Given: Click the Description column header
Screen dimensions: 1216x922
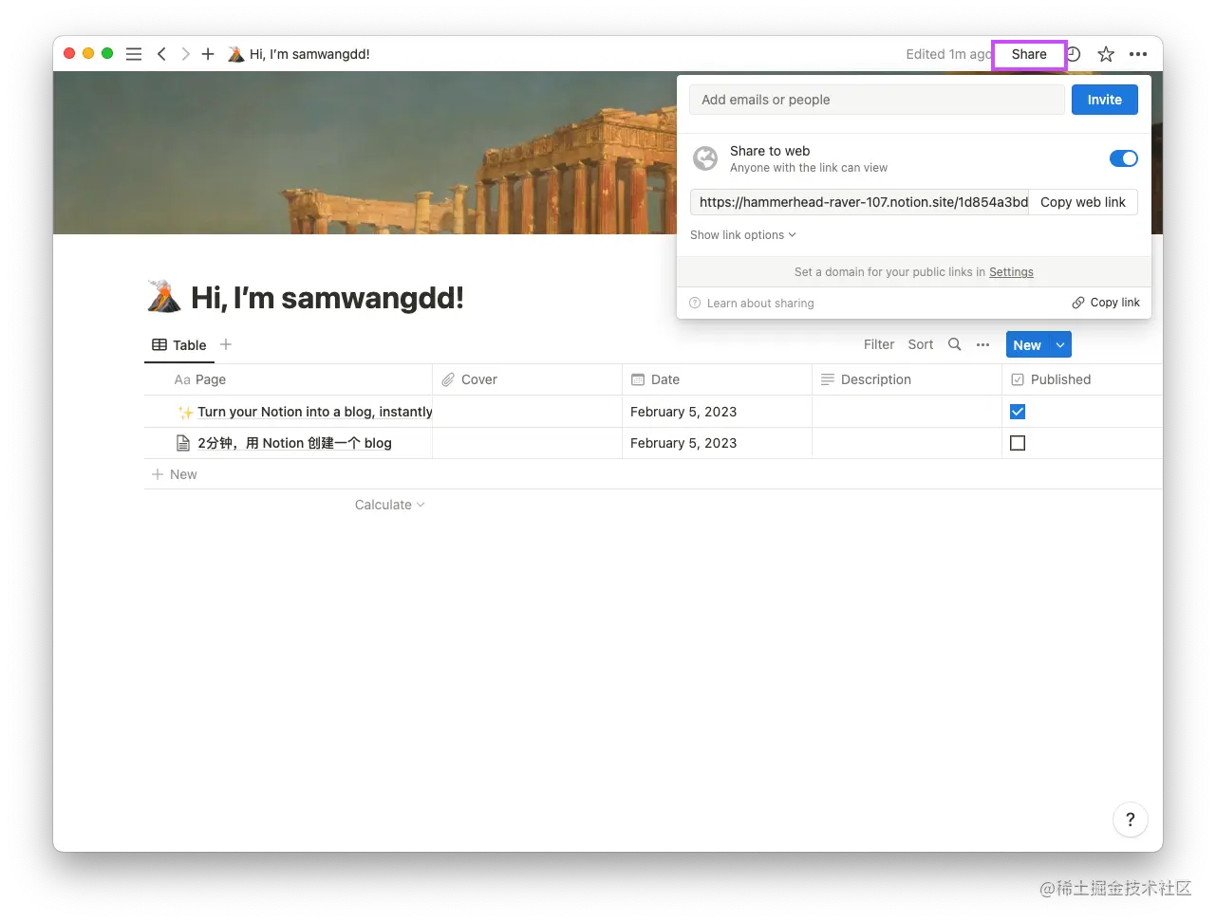Looking at the screenshot, I should tap(907, 379).
